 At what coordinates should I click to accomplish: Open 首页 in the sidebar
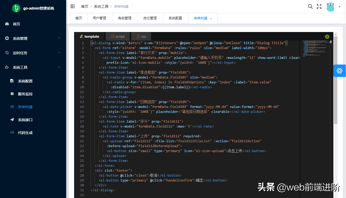pos(33,24)
